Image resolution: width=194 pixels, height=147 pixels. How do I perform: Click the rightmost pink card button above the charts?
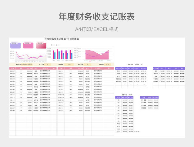pyautogui.click(x=40, y=45)
